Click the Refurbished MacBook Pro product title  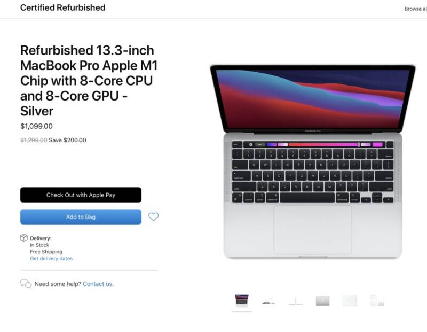89,81
